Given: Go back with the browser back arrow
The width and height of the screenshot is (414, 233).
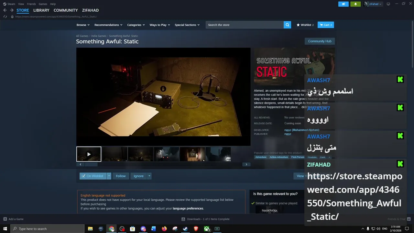Looking at the screenshot, I should pos(5,10).
